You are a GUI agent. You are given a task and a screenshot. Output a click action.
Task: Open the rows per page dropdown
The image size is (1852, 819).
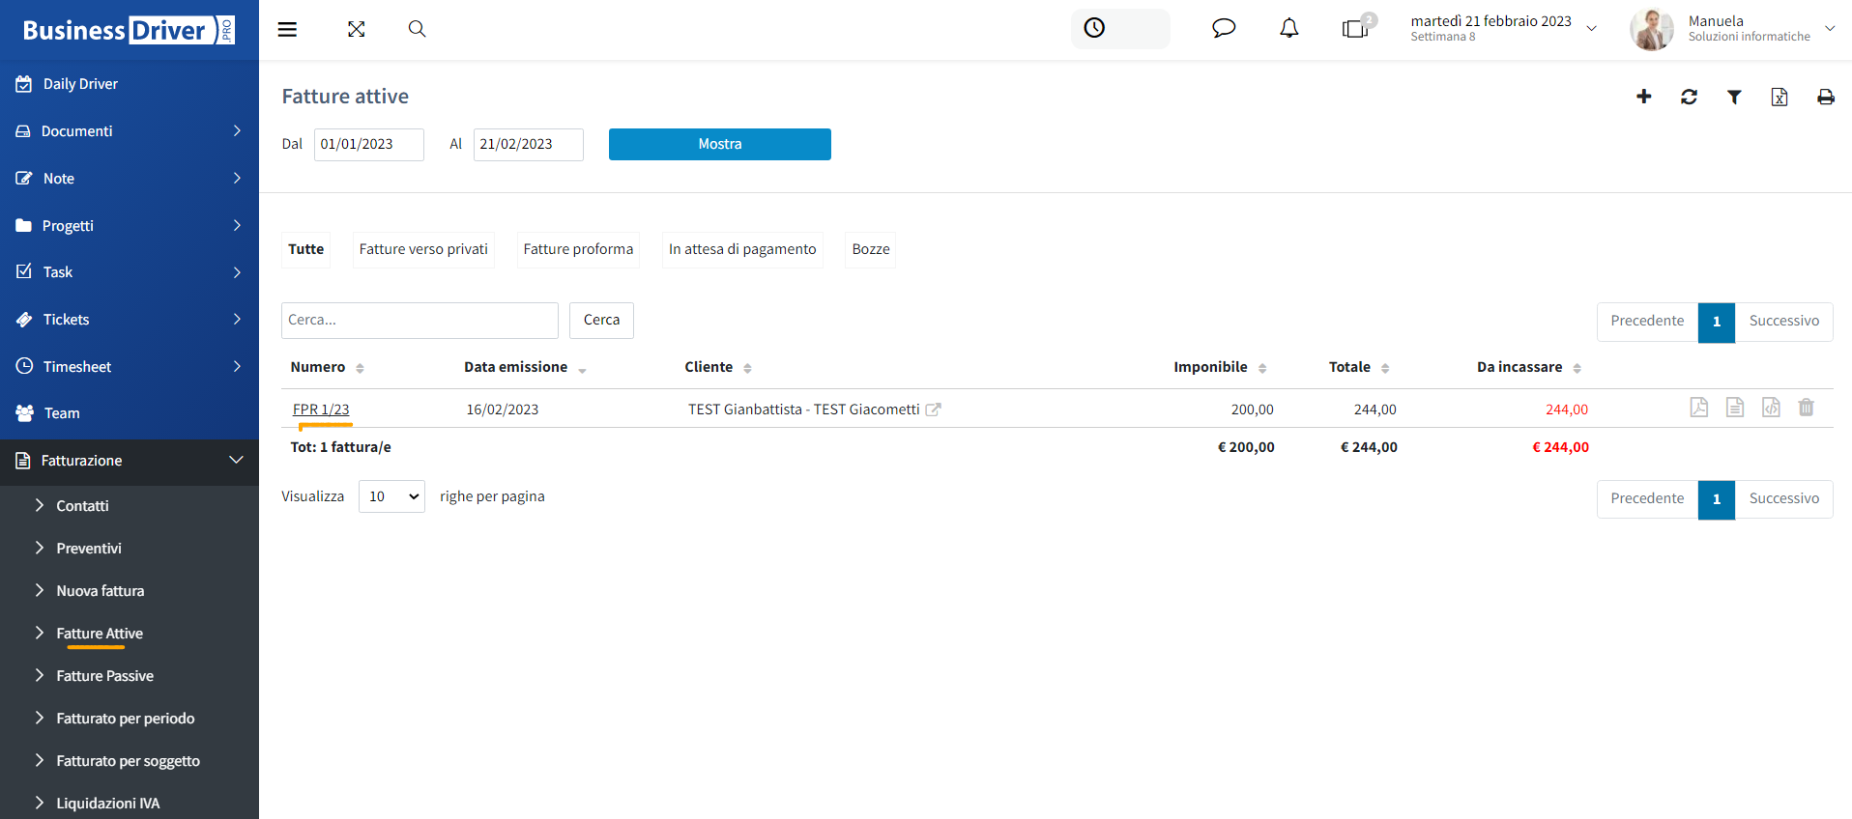391,496
